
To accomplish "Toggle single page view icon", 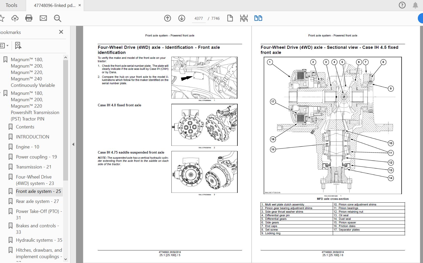I will [x=230, y=18].
